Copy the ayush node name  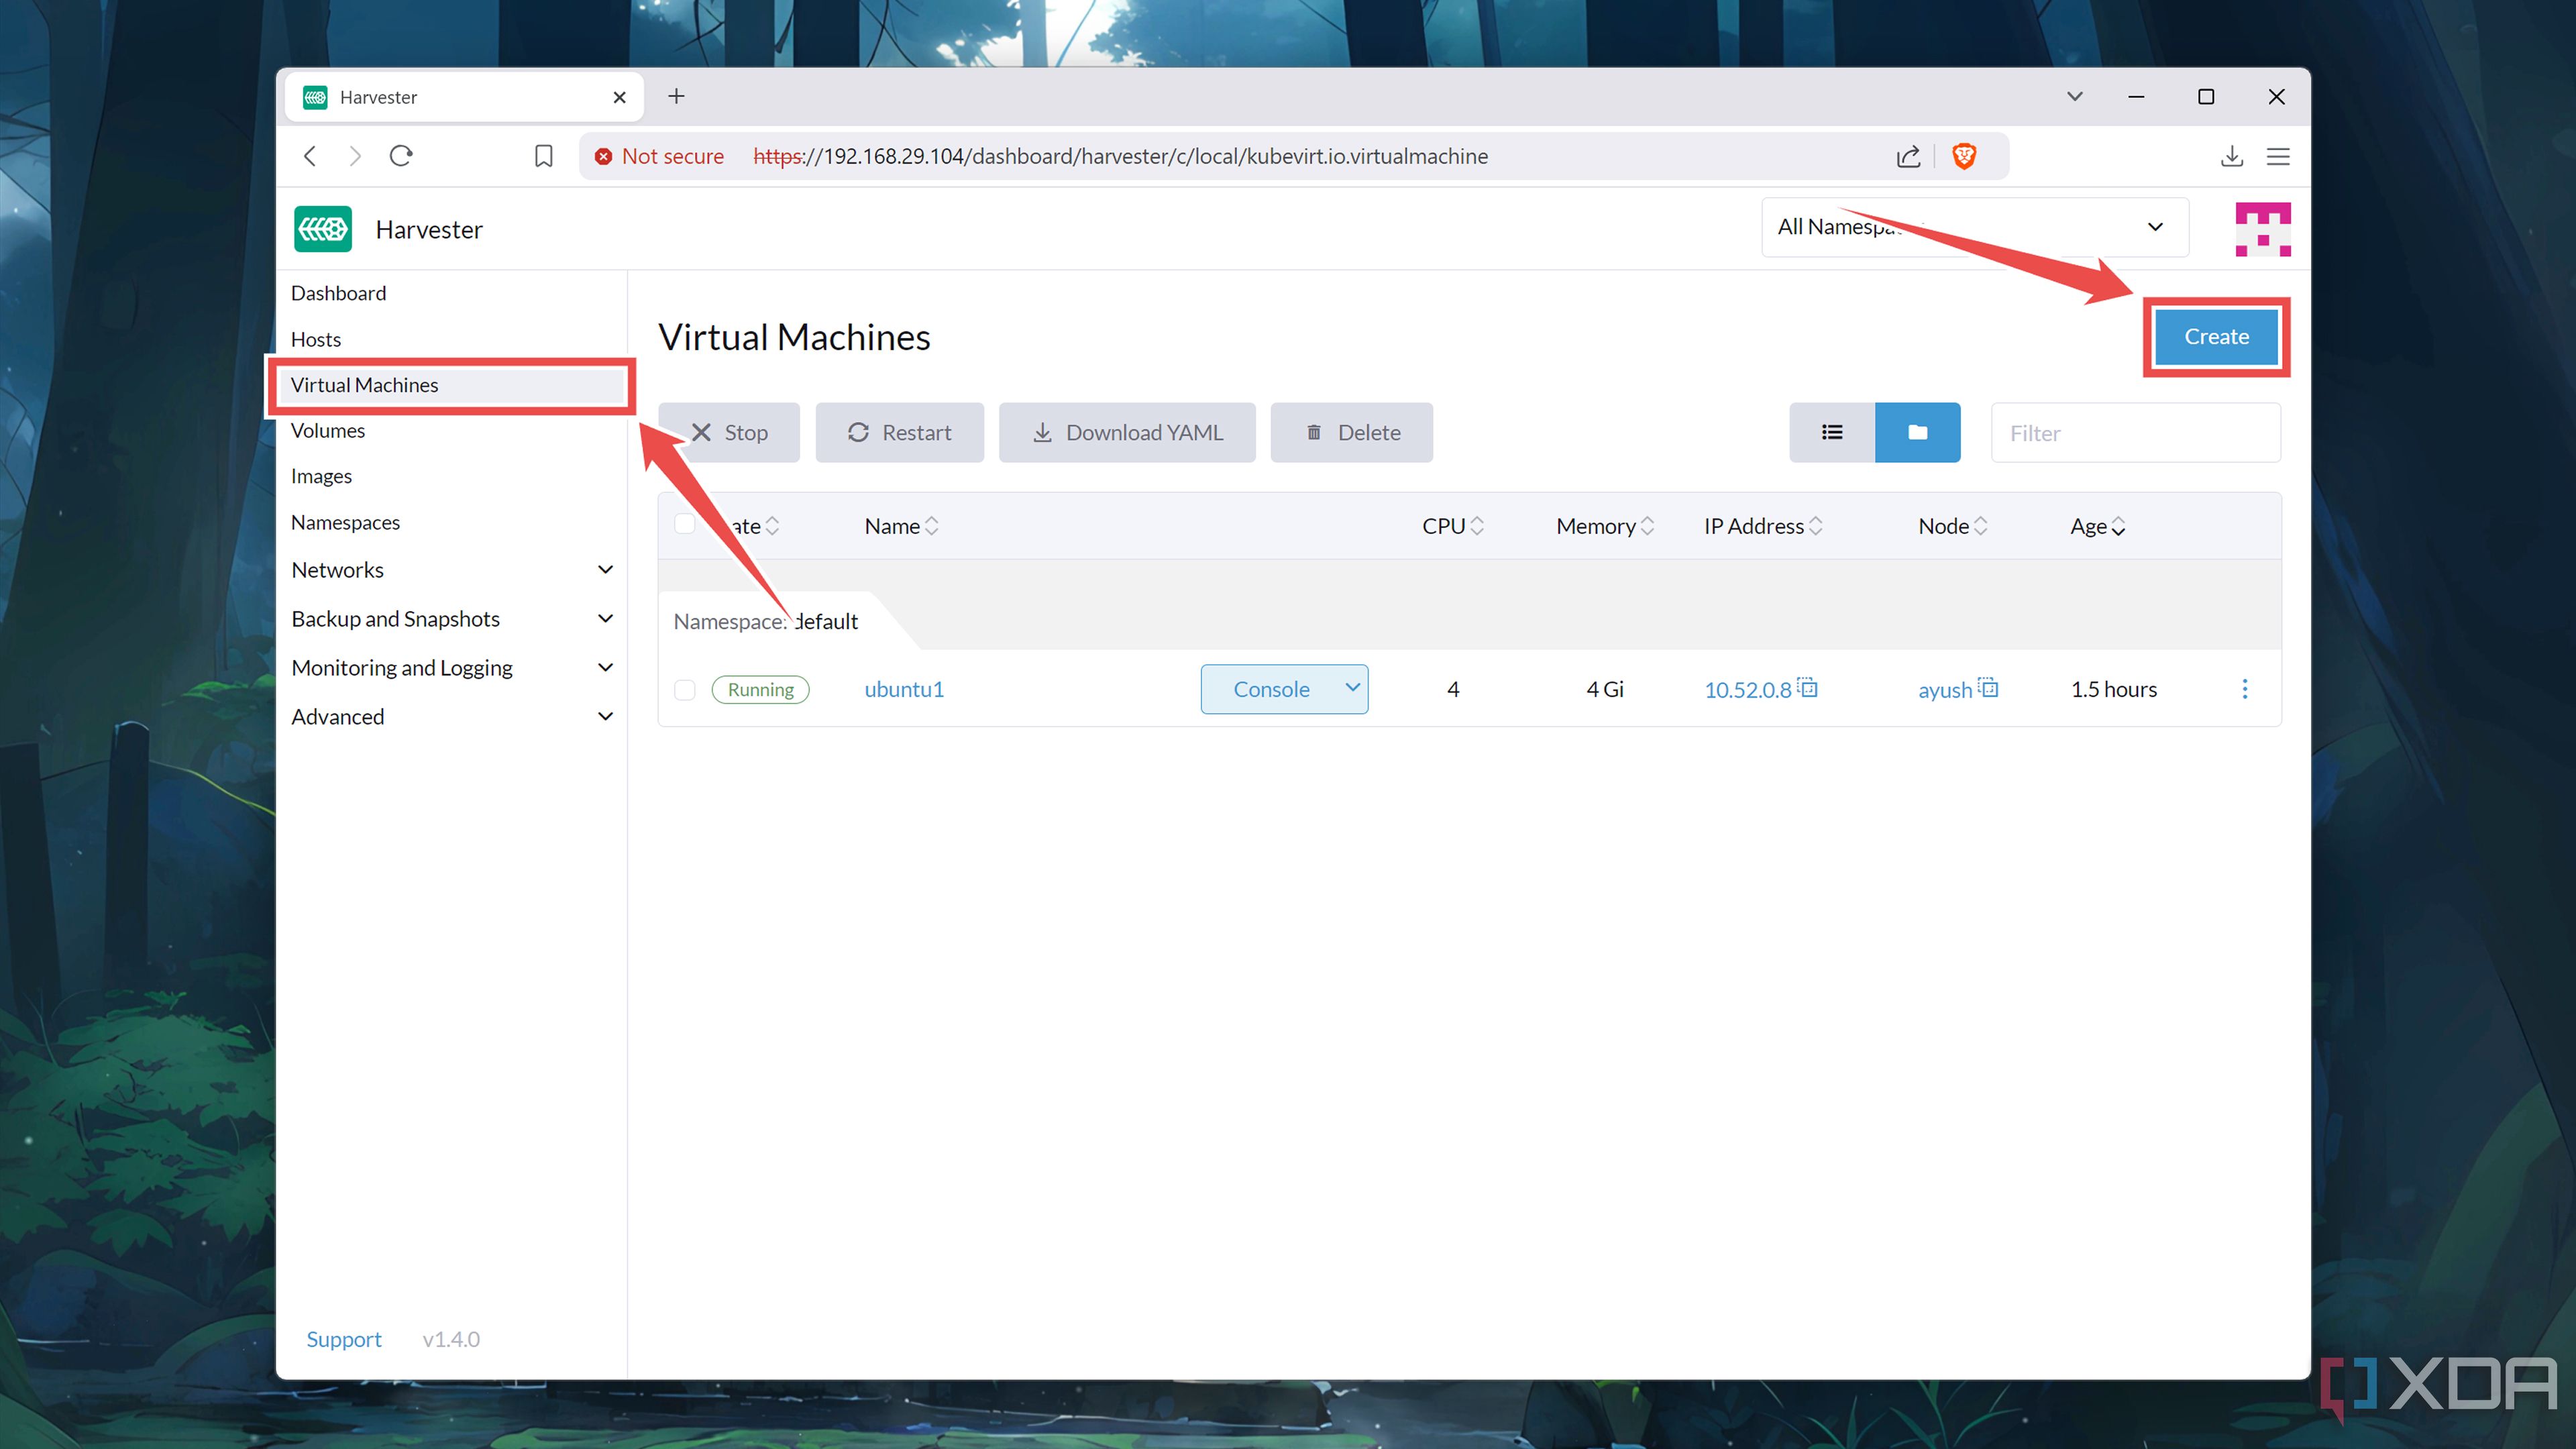(x=1988, y=687)
